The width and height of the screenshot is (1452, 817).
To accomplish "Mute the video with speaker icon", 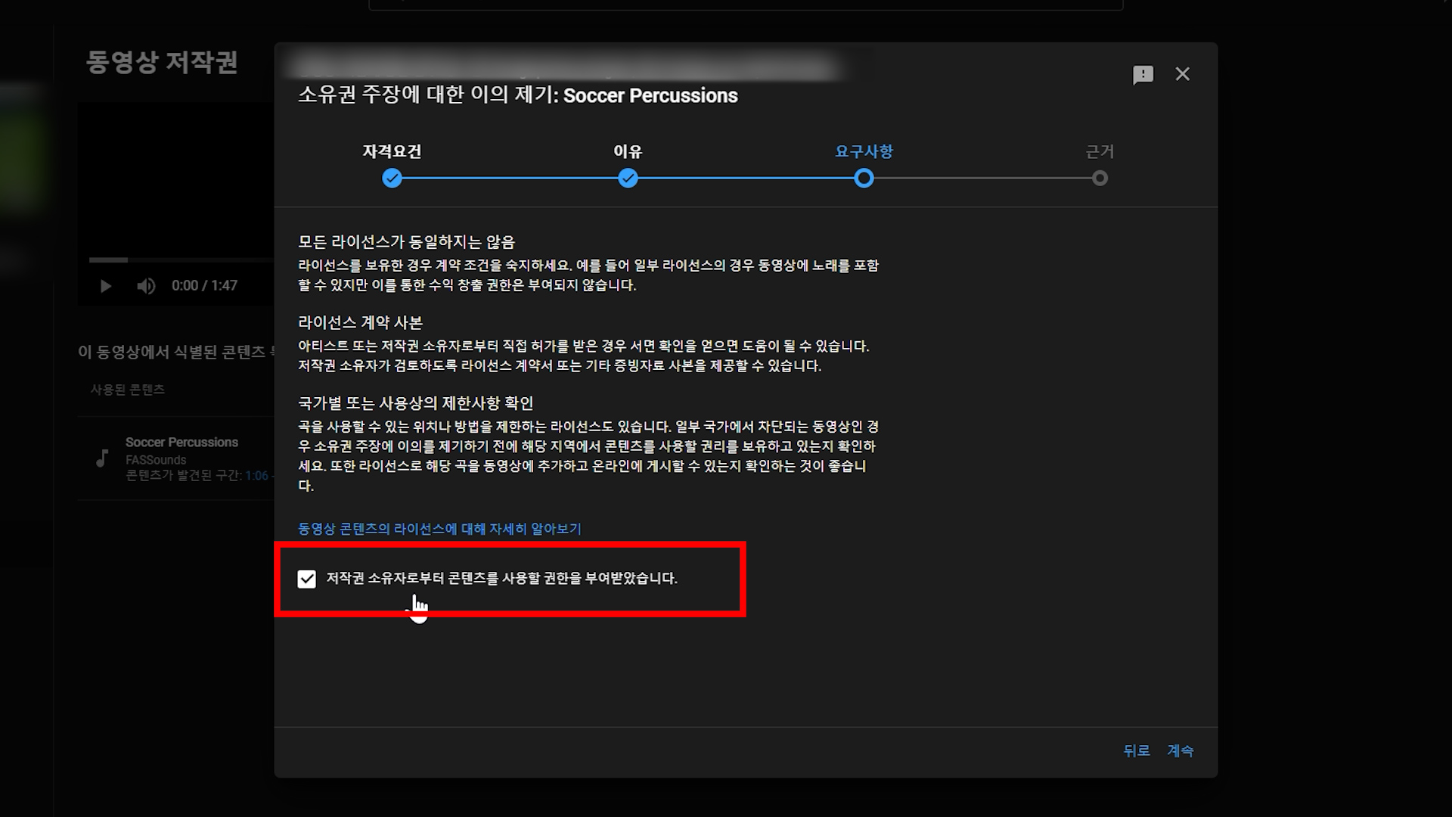I will click(146, 286).
